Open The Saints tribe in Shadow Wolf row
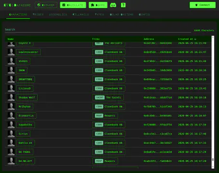Viewport: 219px width, 173px height. 108,98
